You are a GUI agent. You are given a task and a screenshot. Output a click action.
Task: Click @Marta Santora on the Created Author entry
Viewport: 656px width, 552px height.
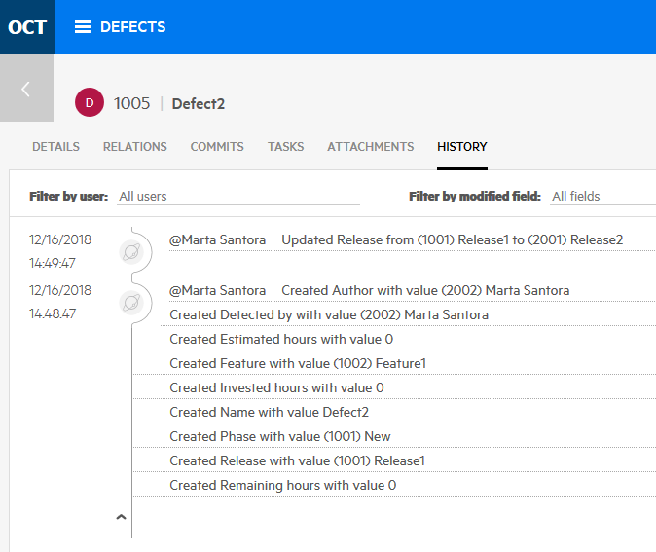coord(217,290)
